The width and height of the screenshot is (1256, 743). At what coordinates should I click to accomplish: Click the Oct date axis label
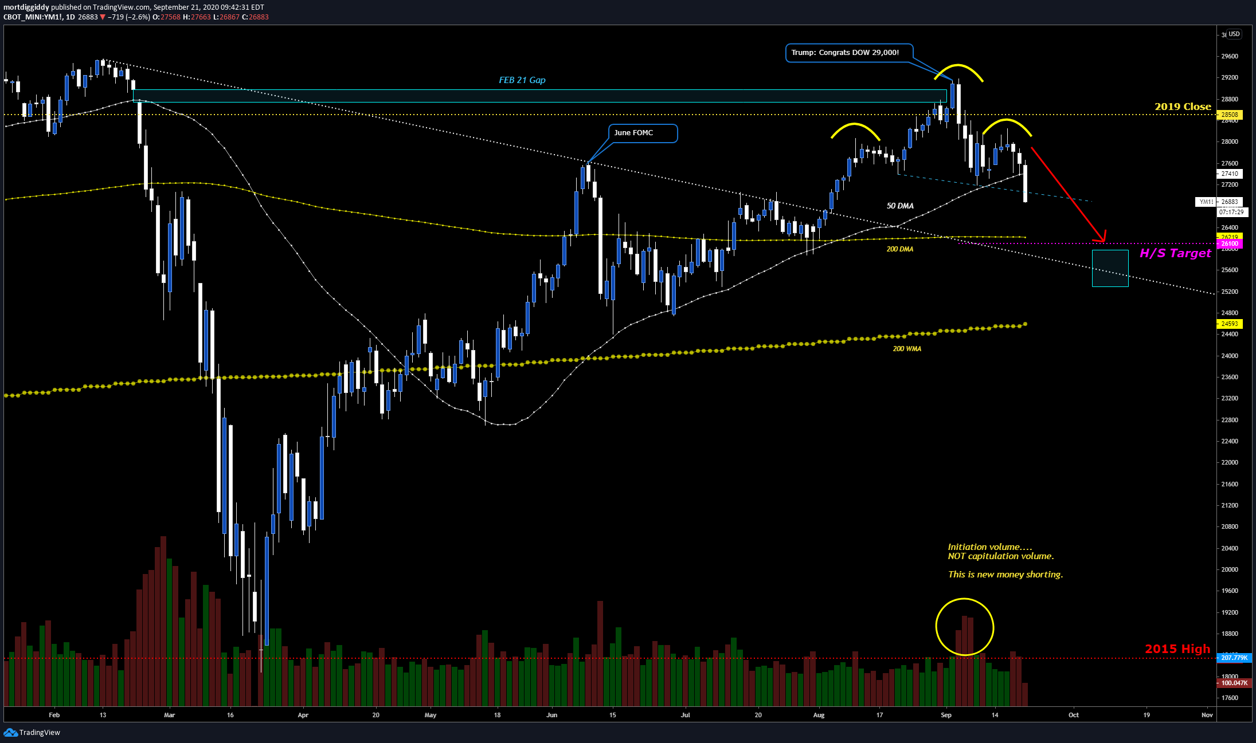click(1074, 715)
